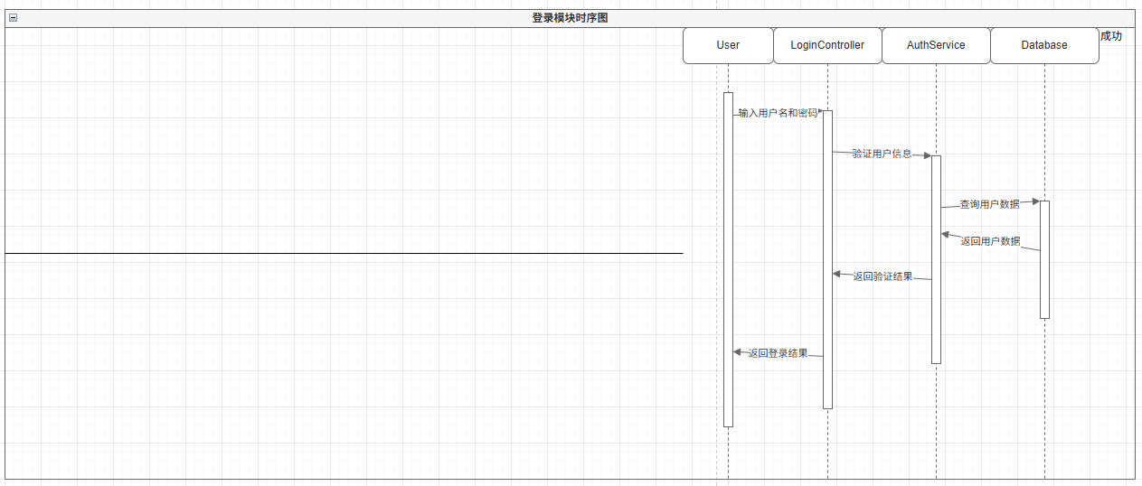Select the User lifeline header
Viewport: 1142px width, 486px height.
[x=728, y=45]
